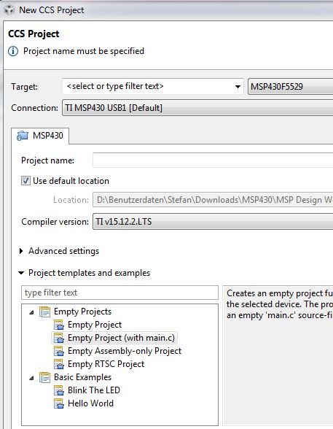Open the Connection TI MSP430 USB1 dropdown
This screenshot has width=333, height=429.
[197, 108]
